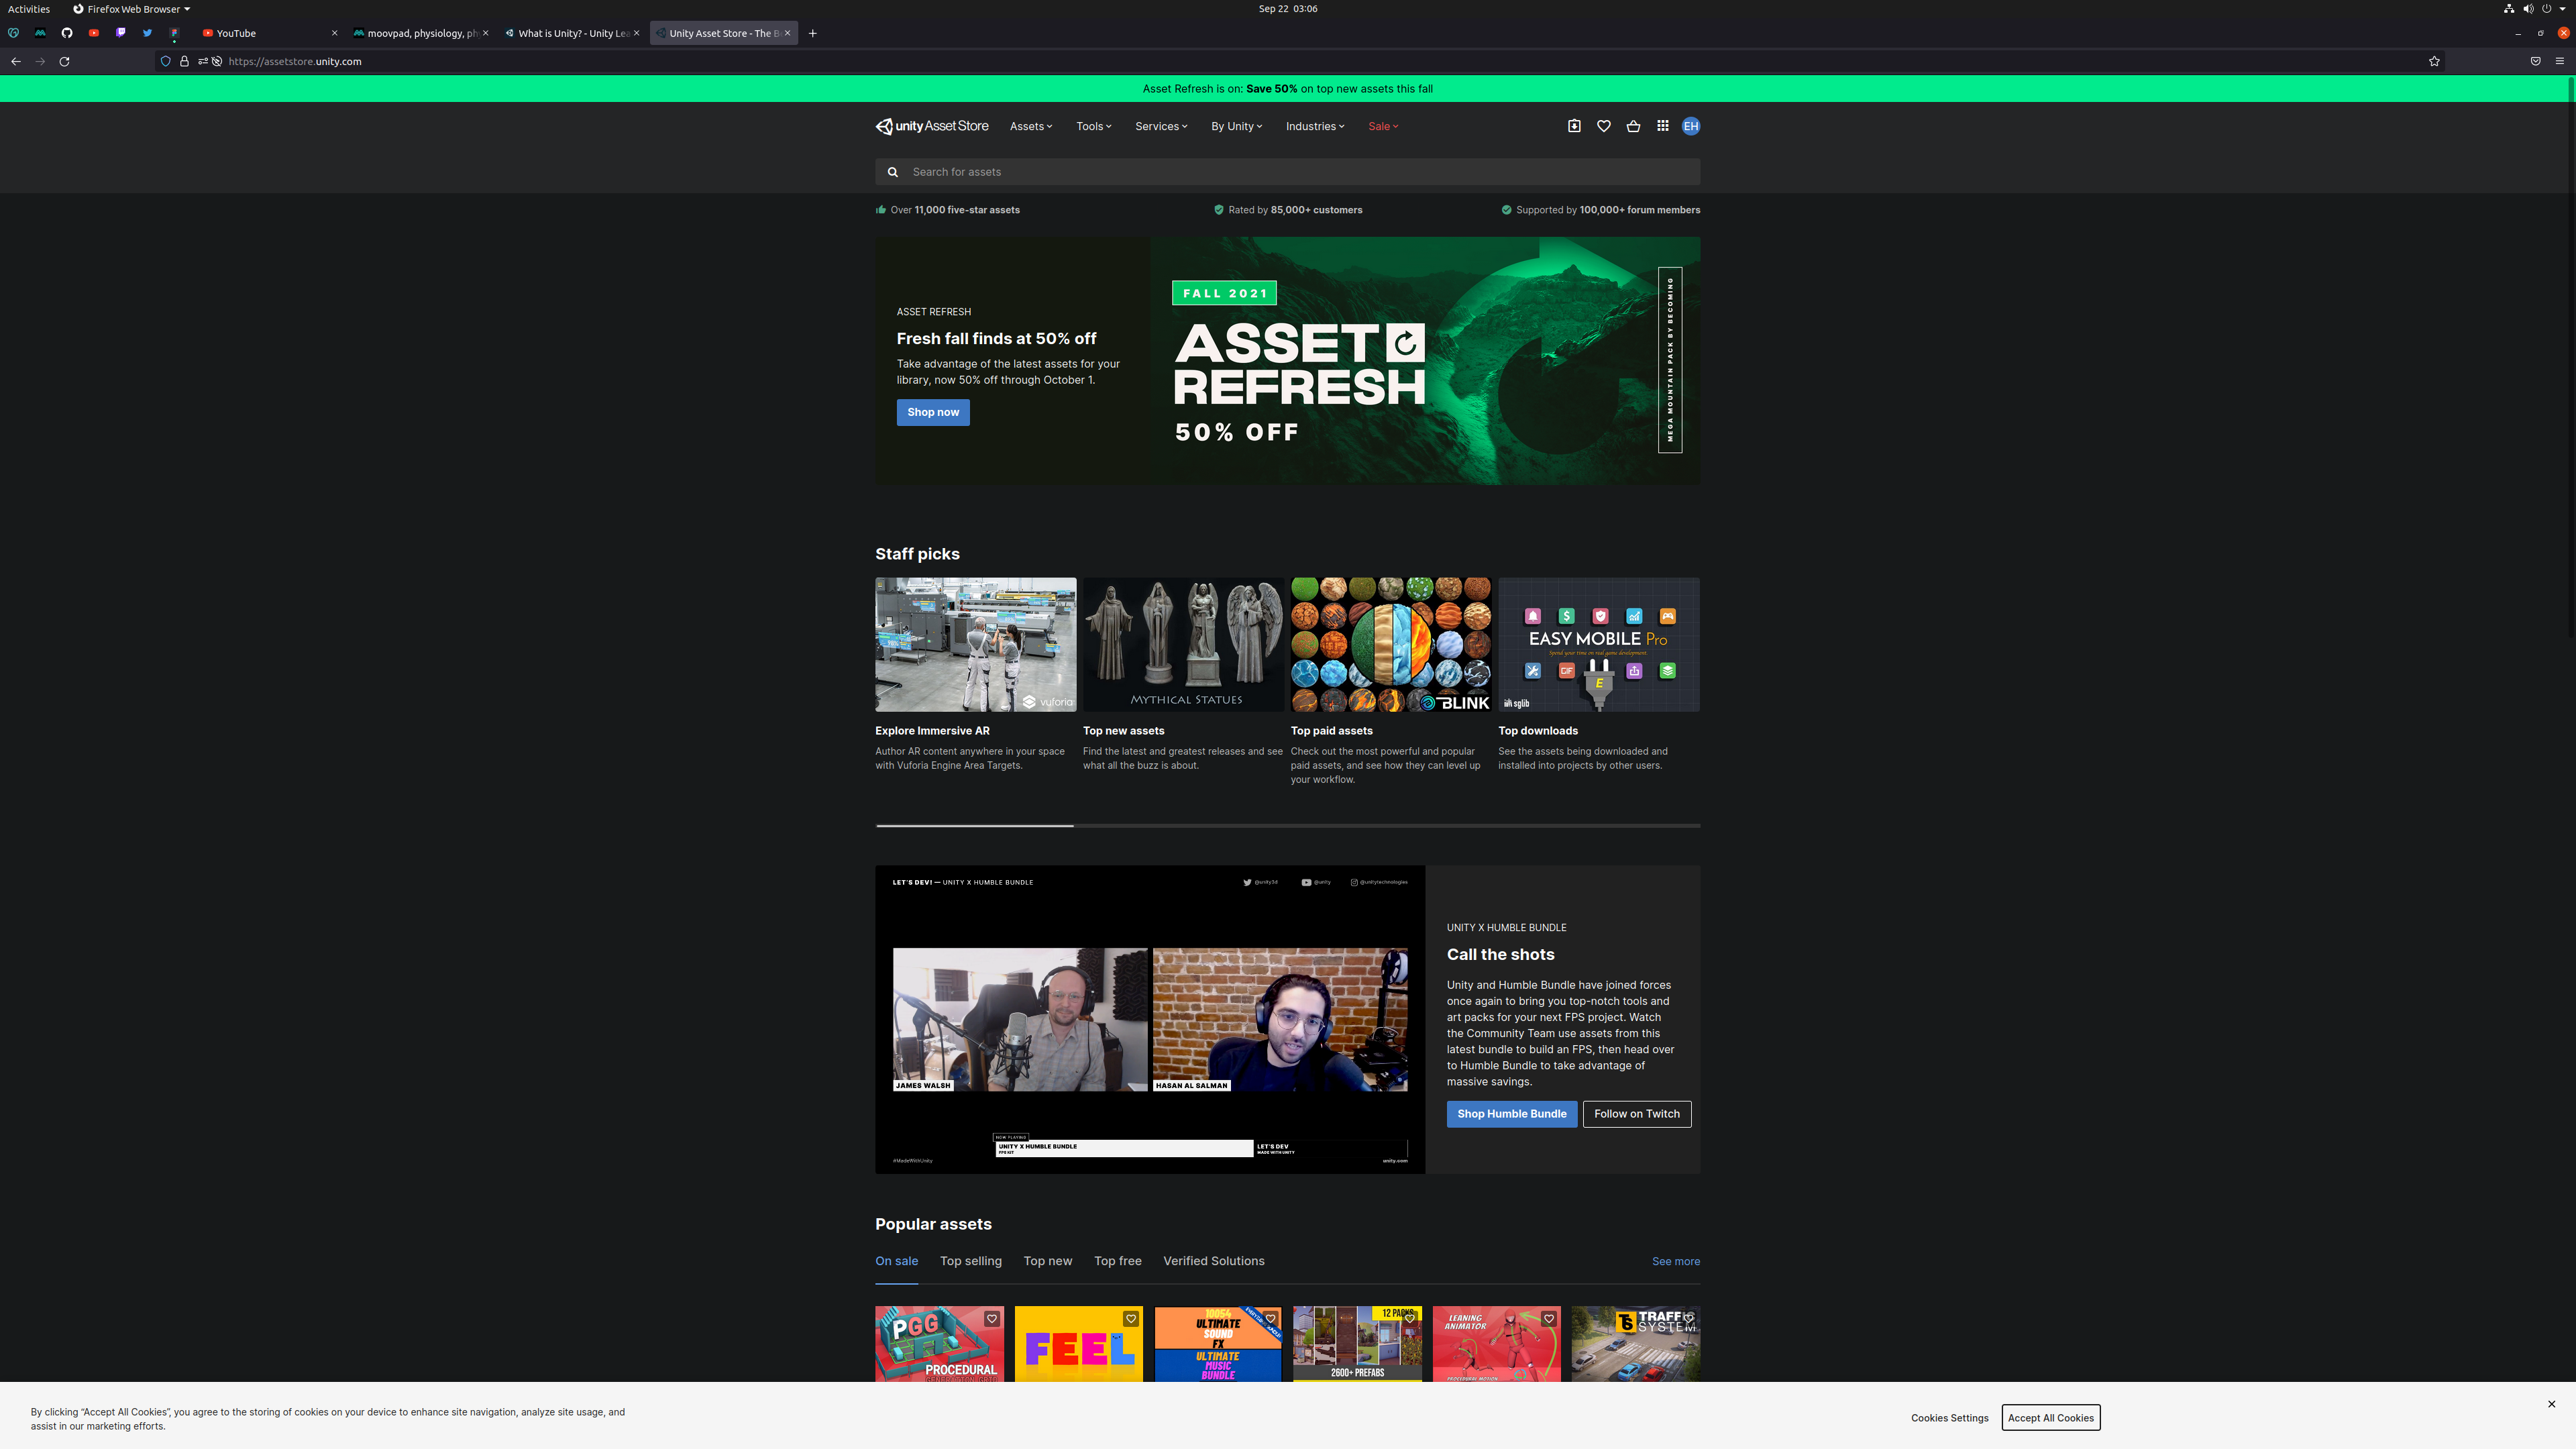Open the Explore Immersive AR thumbnail
This screenshot has width=2576, height=1449.
tap(975, 644)
